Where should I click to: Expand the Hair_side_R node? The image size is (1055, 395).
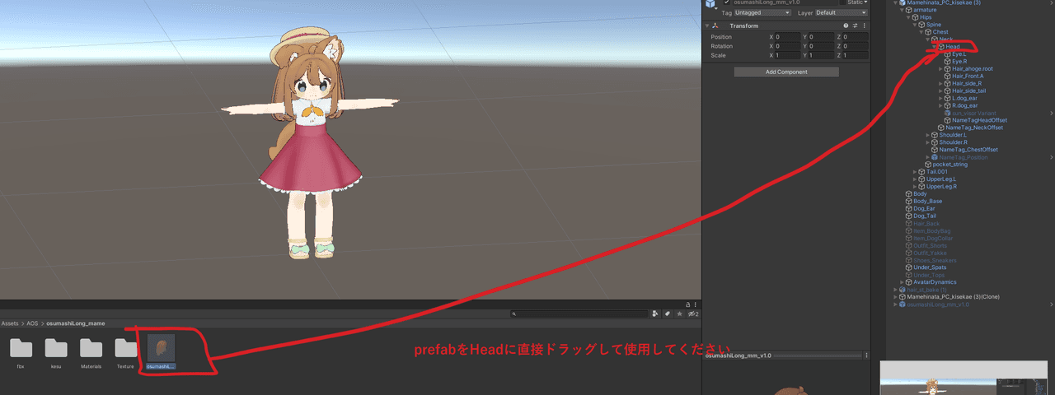click(x=941, y=83)
